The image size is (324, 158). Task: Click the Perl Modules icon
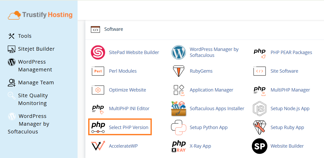point(98,71)
